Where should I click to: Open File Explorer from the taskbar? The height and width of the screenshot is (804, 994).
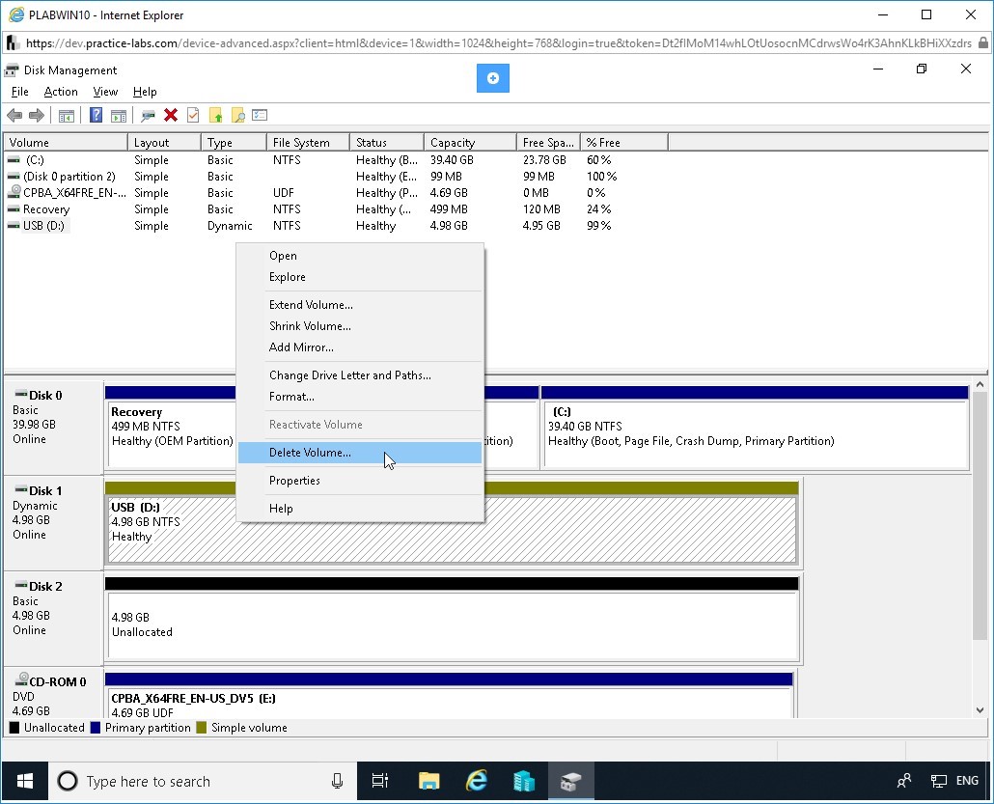[x=429, y=781]
